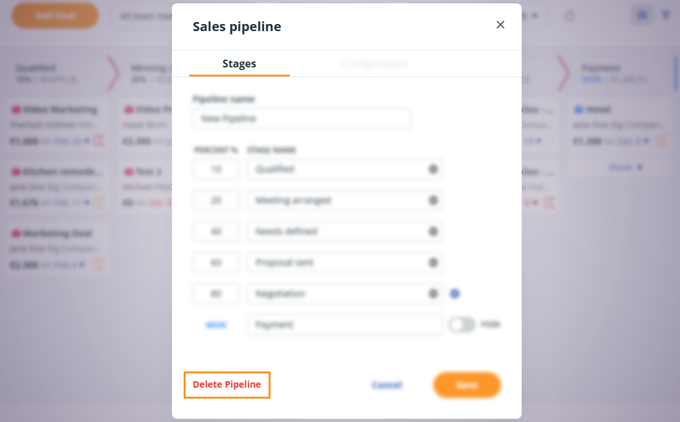This screenshot has height=422, width=680.
Task: Click the Delete Pipeline button
Action: coord(226,384)
